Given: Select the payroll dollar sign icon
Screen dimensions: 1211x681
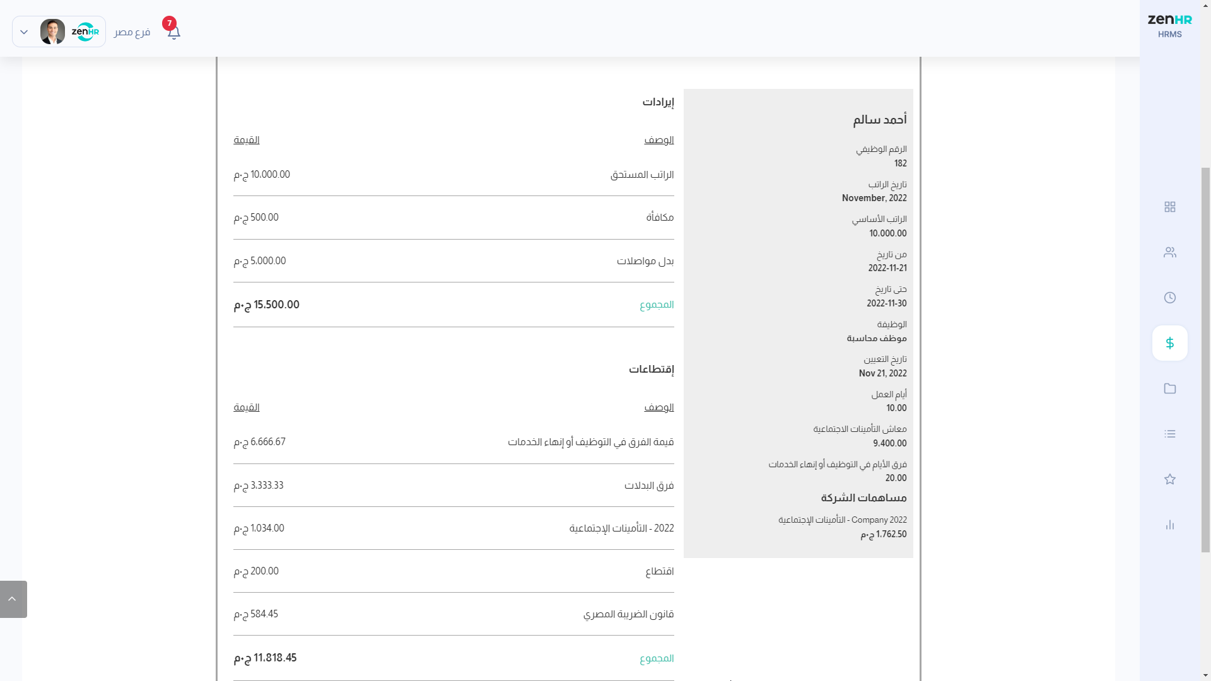Looking at the screenshot, I should pyautogui.click(x=1169, y=343).
